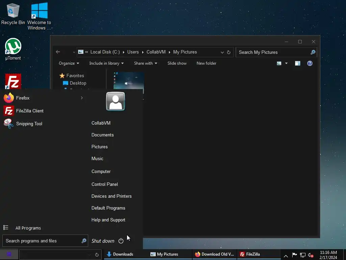Click the user account picture

(x=116, y=101)
